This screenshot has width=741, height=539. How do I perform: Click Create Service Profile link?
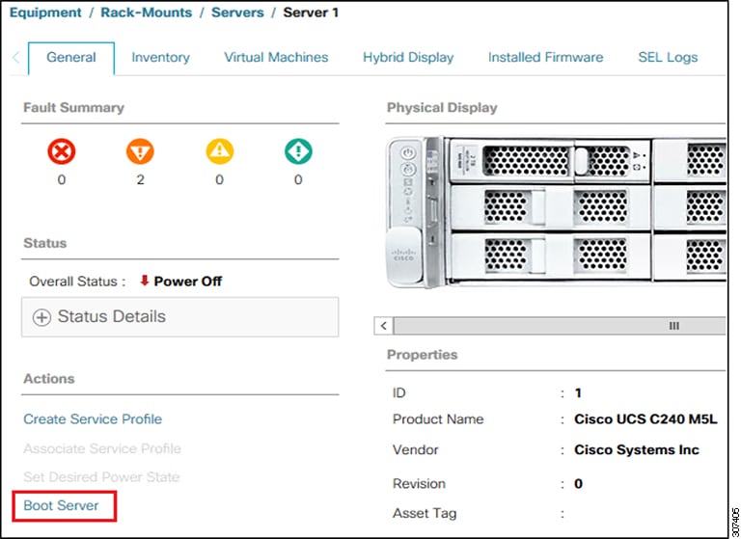93,419
